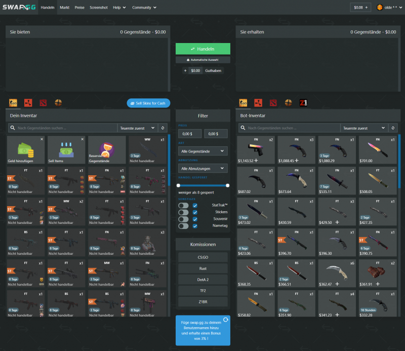This screenshot has width=405, height=351.
Task: Click the minimum price input field
Action: (x=190, y=134)
